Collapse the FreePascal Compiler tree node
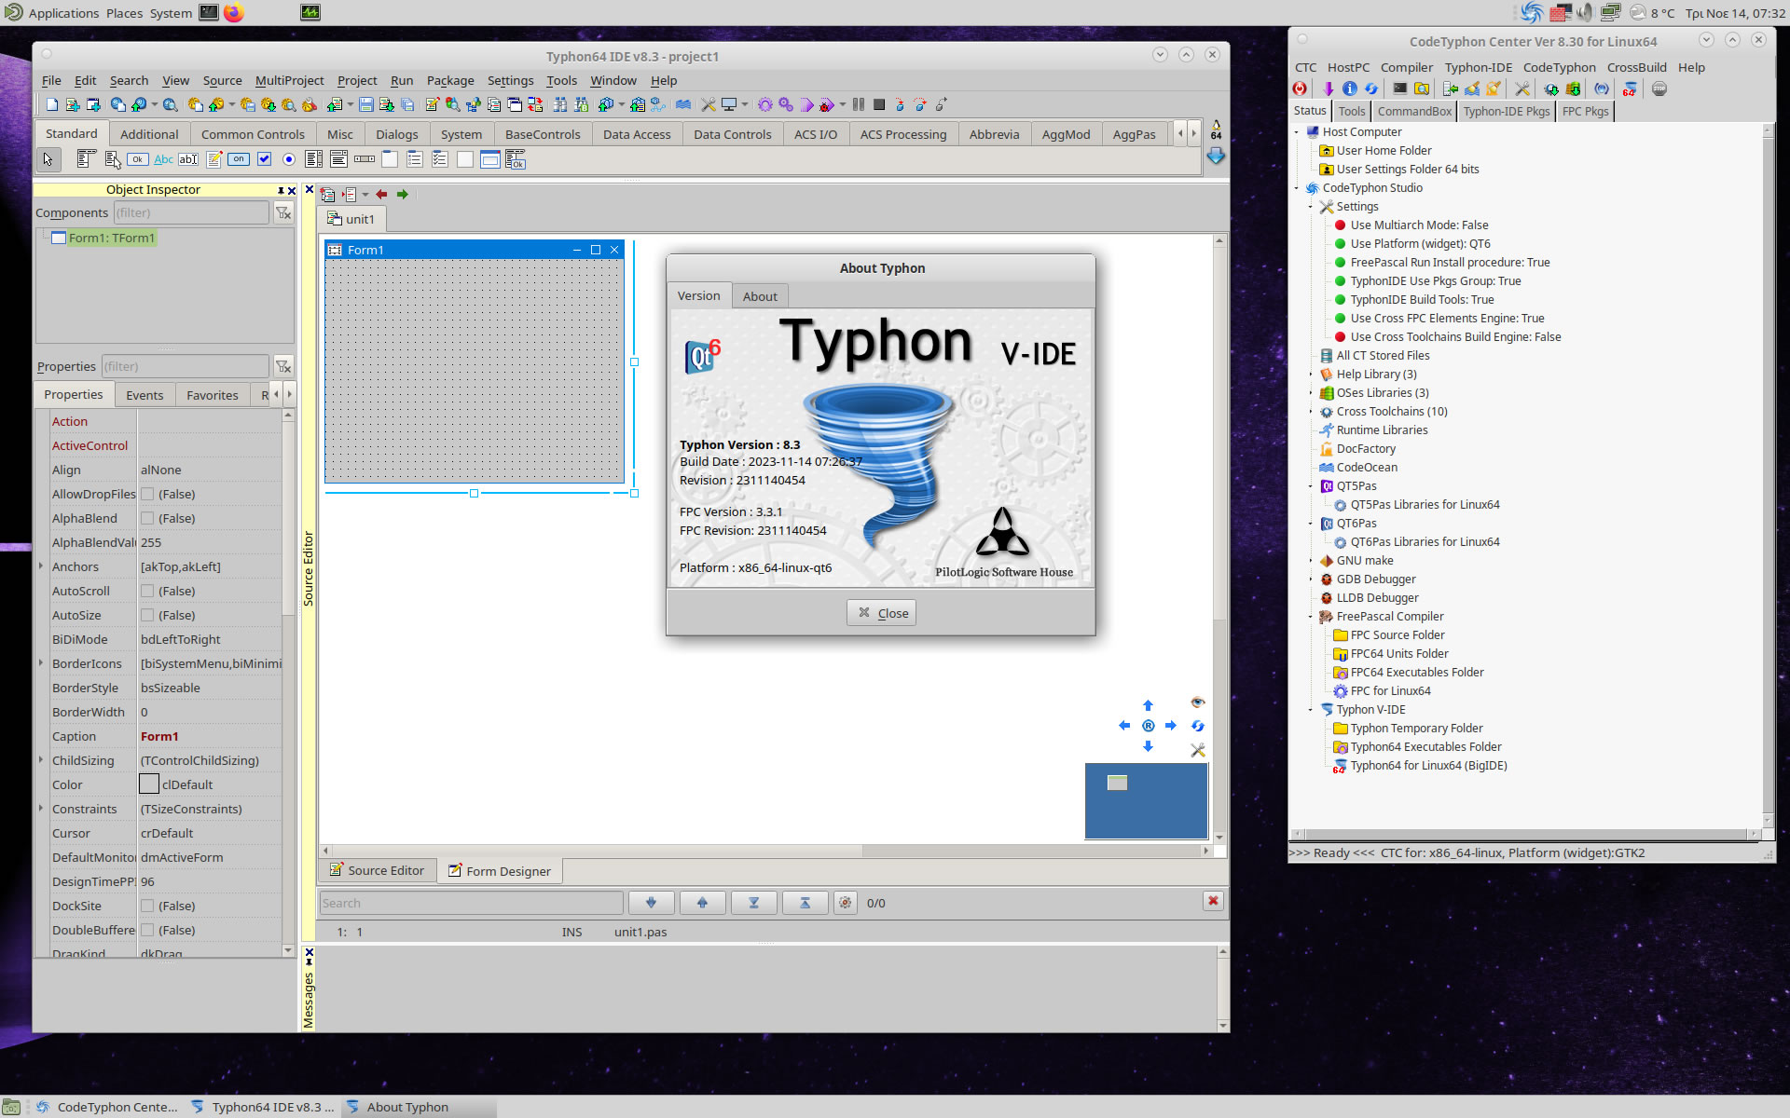 tap(1310, 616)
